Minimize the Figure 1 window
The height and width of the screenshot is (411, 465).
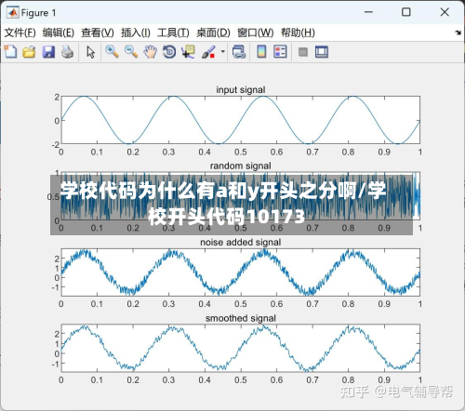pyautogui.click(x=368, y=12)
